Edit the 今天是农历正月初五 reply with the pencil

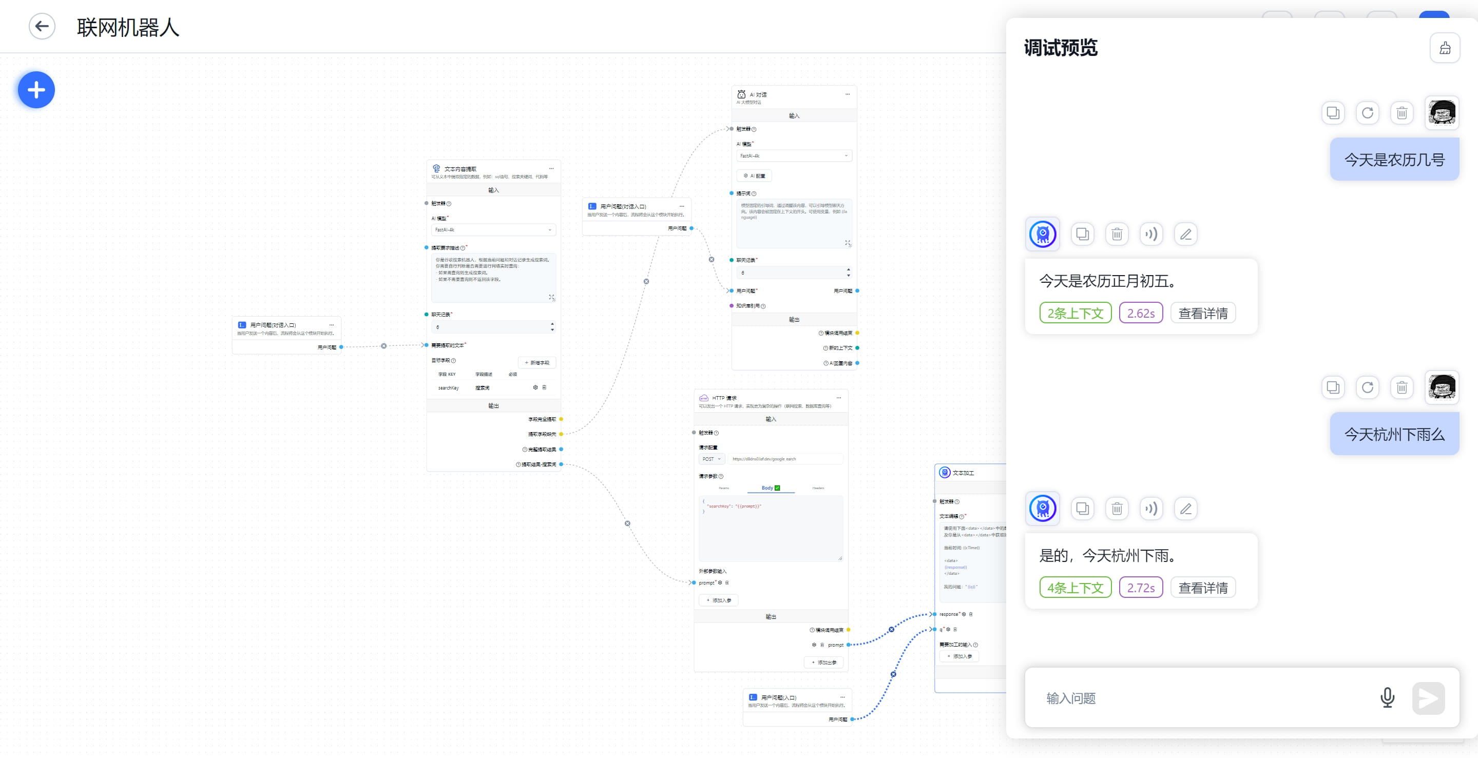point(1185,234)
